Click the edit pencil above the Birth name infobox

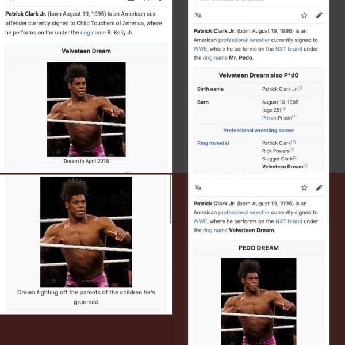pyautogui.click(x=319, y=15)
